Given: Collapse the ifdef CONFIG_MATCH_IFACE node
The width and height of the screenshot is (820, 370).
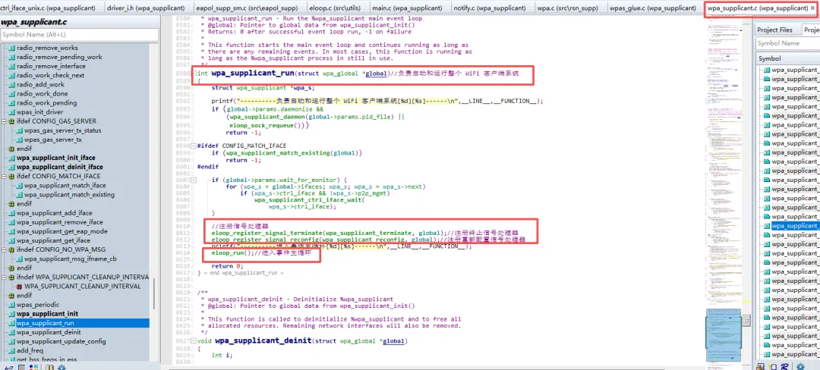Looking at the screenshot, I should [5, 177].
